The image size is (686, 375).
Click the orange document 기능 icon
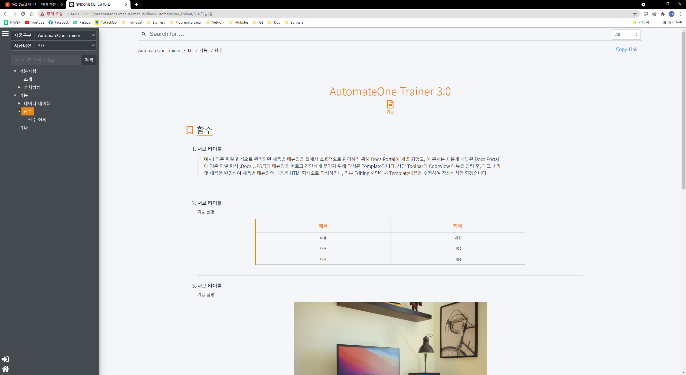(x=390, y=104)
